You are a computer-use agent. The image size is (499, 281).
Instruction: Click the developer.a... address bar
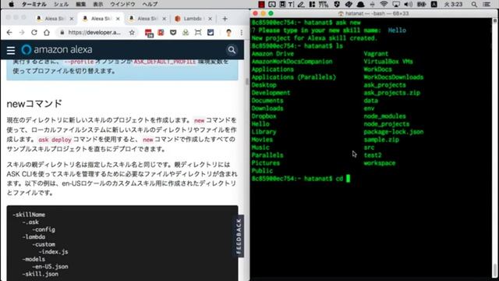pos(94,33)
